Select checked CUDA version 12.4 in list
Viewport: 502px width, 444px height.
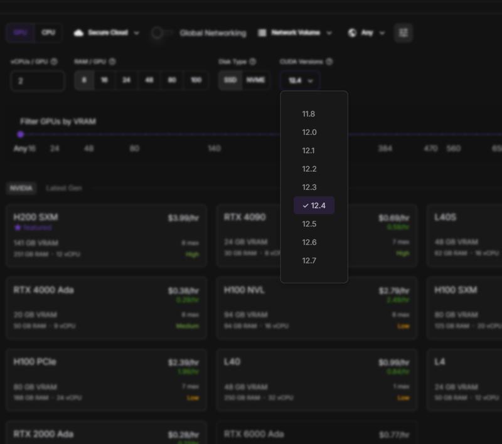[314, 205]
